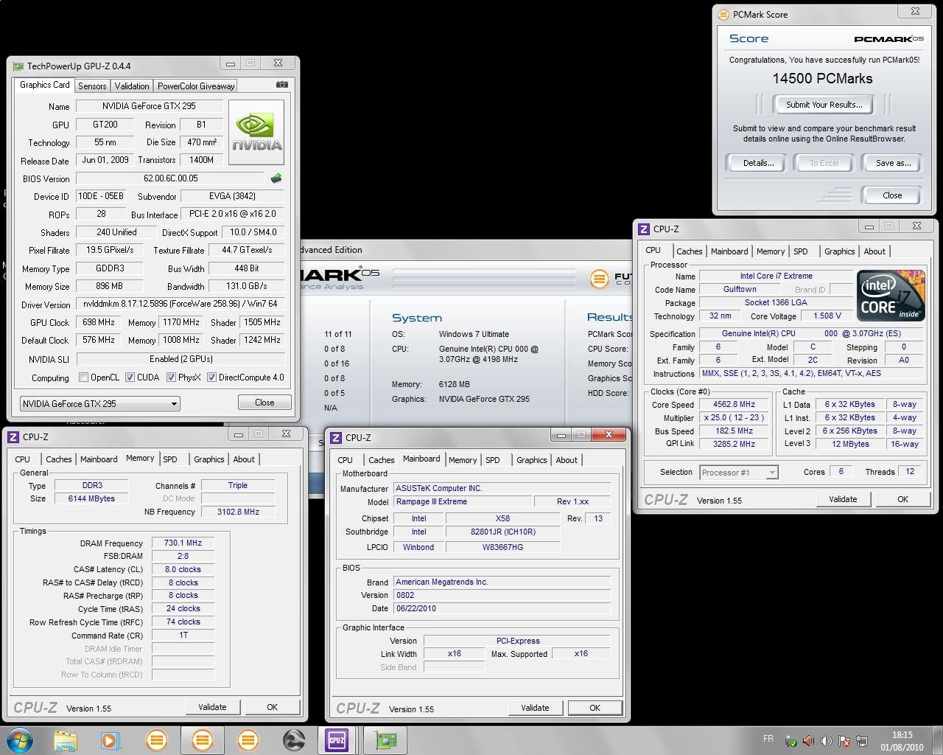Click the NB Frequency value 3102.8 MHz
Image resolution: width=943 pixels, height=755 pixels.
pos(238,512)
